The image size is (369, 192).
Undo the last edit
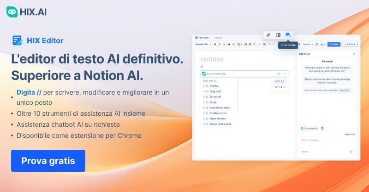pyautogui.click(x=269, y=44)
